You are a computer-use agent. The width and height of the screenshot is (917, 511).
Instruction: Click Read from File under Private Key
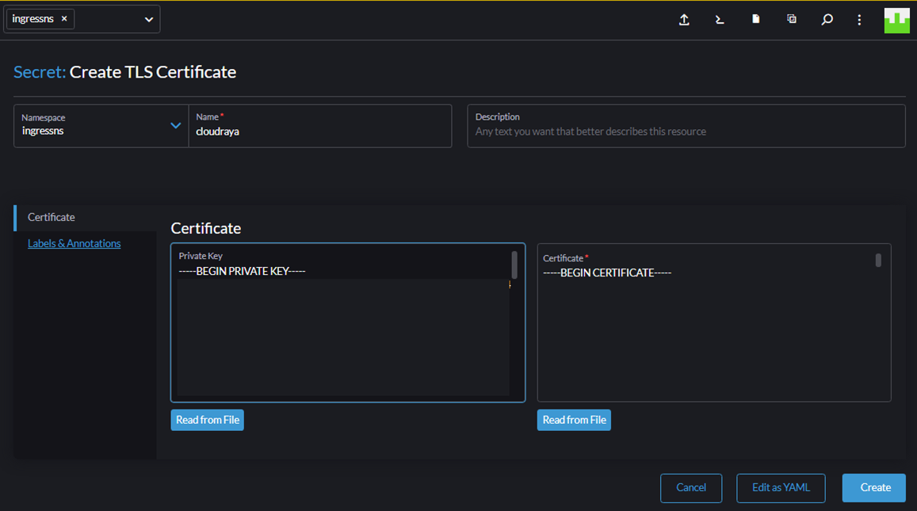pyautogui.click(x=208, y=420)
